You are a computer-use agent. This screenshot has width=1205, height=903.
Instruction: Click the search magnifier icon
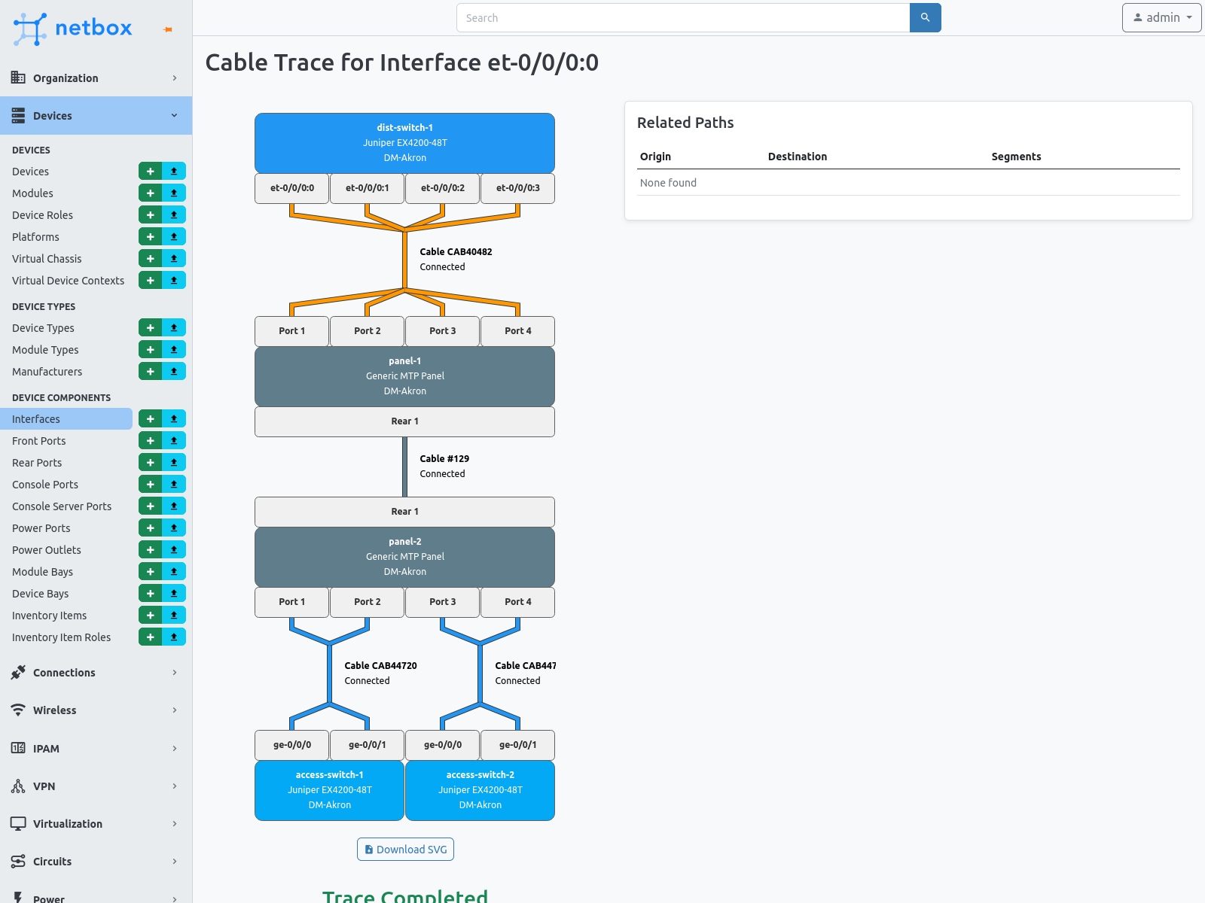click(x=925, y=17)
